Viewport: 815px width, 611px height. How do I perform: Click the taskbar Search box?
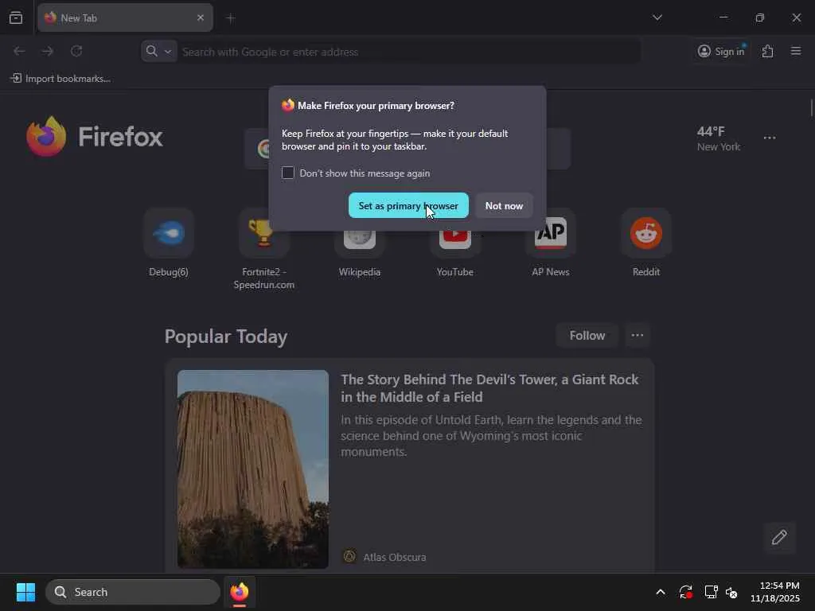click(x=133, y=592)
